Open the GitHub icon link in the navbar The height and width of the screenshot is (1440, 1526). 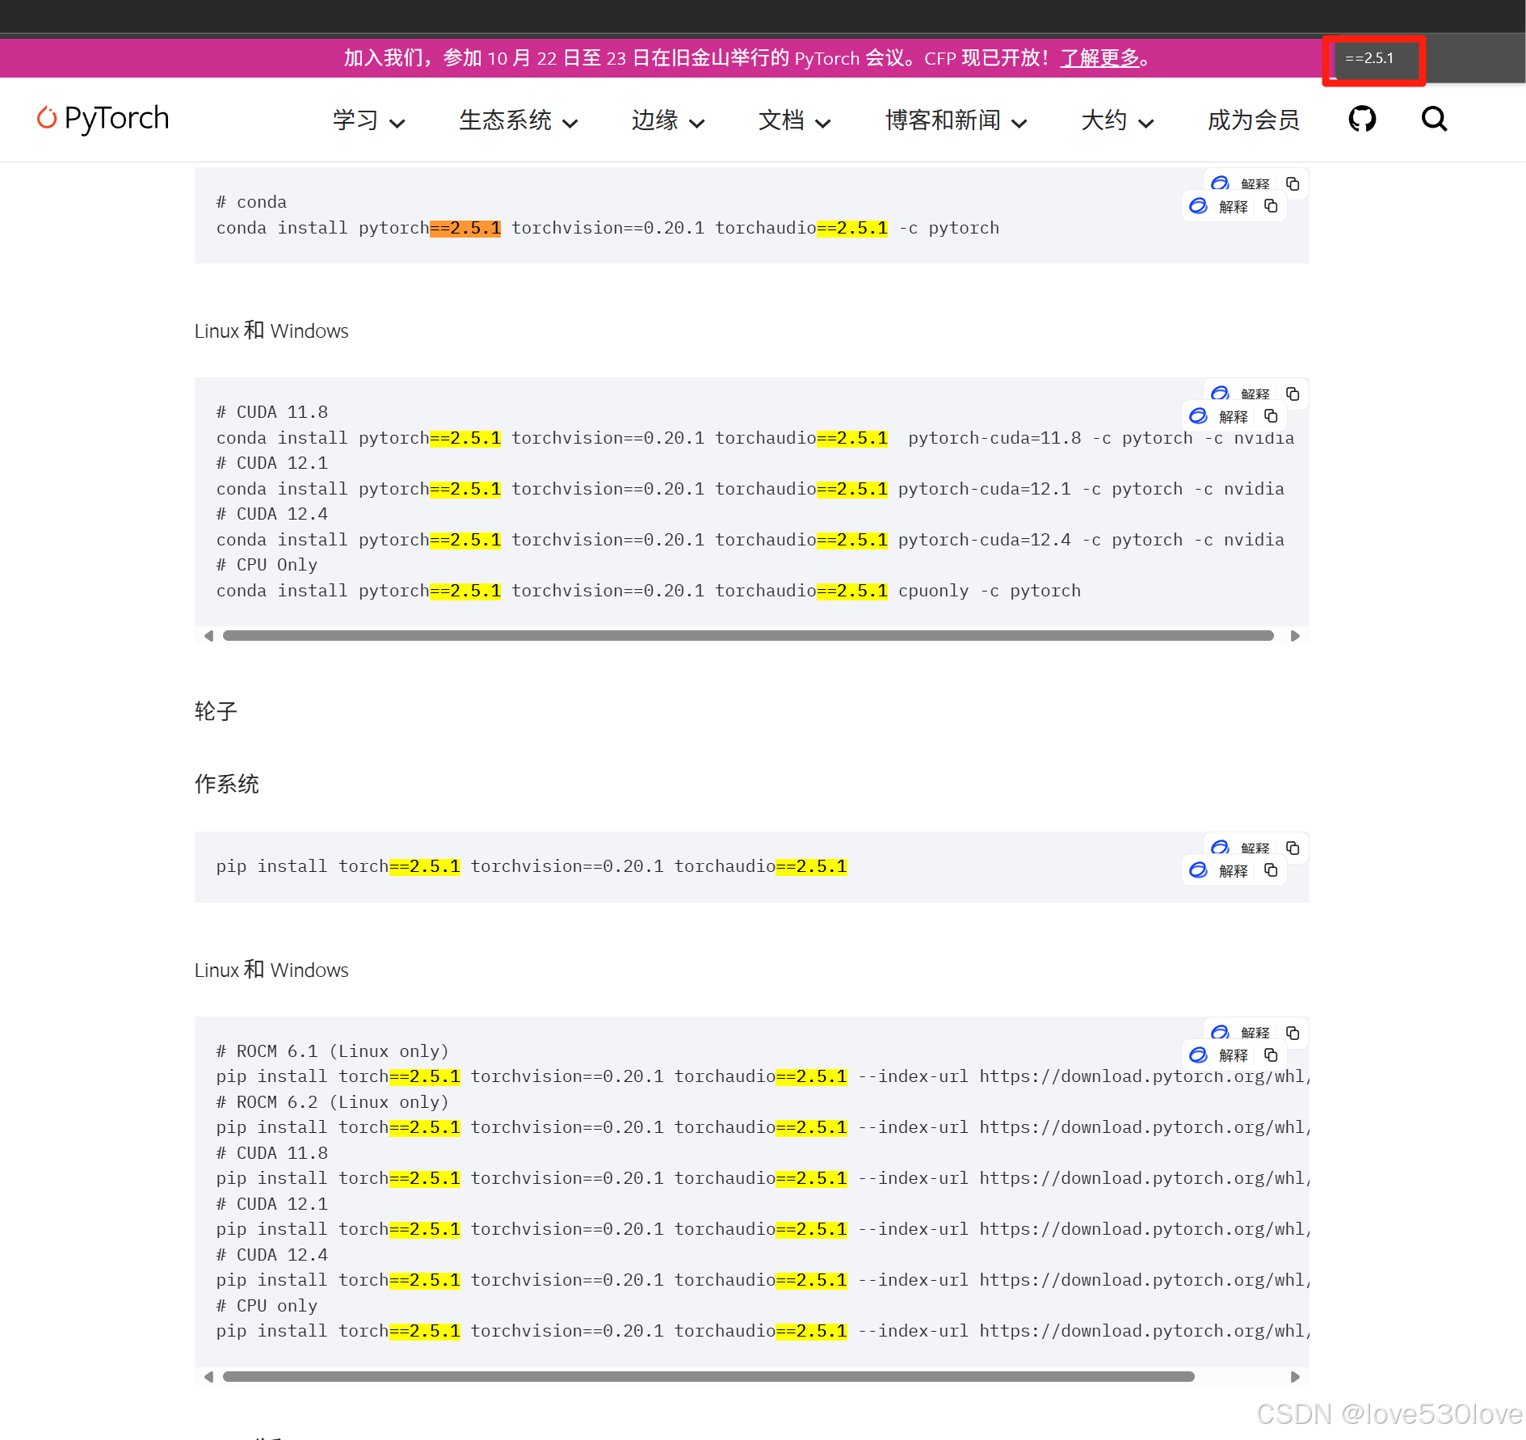pyautogui.click(x=1362, y=120)
